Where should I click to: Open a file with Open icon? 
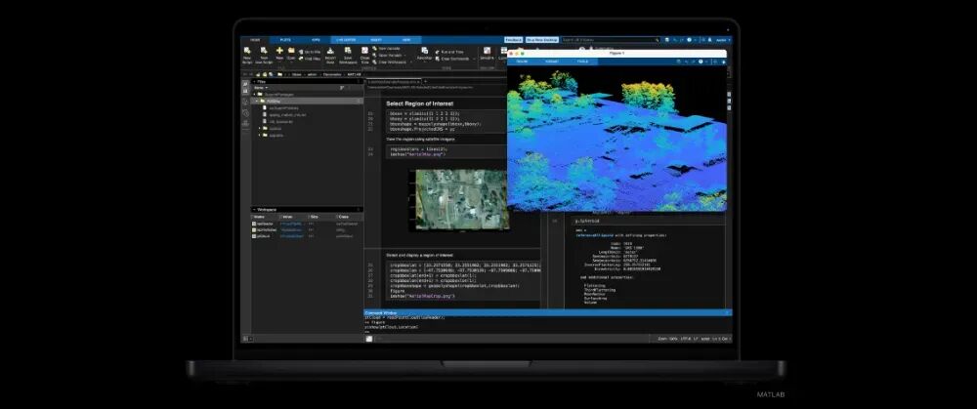[290, 53]
